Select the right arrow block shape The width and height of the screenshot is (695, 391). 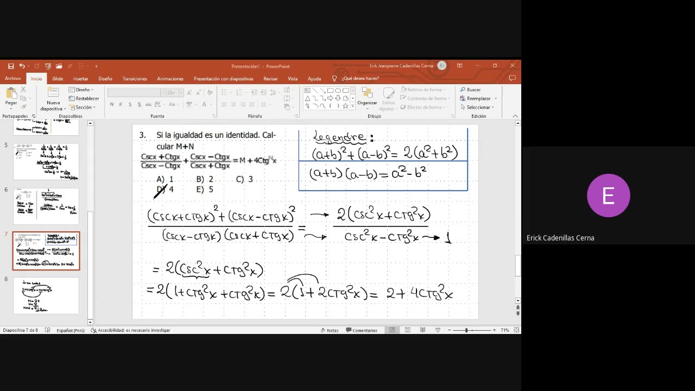pos(330,98)
